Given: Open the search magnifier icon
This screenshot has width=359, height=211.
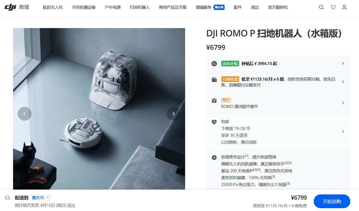Looking at the screenshot, I should pos(321,7).
